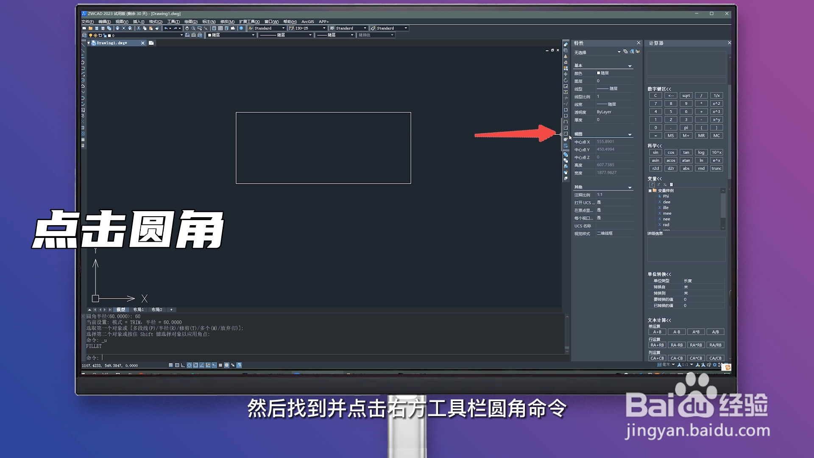This screenshot has width=814, height=458.
Task: Toggle ortho mode in the status bar
Action: click(x=183, y=365)
